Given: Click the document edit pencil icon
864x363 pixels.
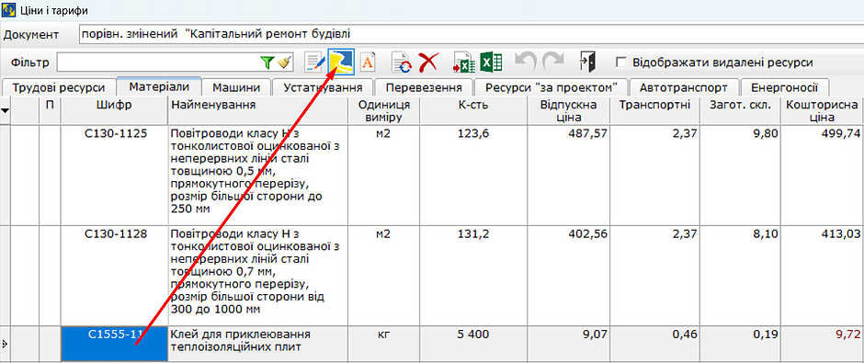Looking at the screenshot, I should click(315, 62).
